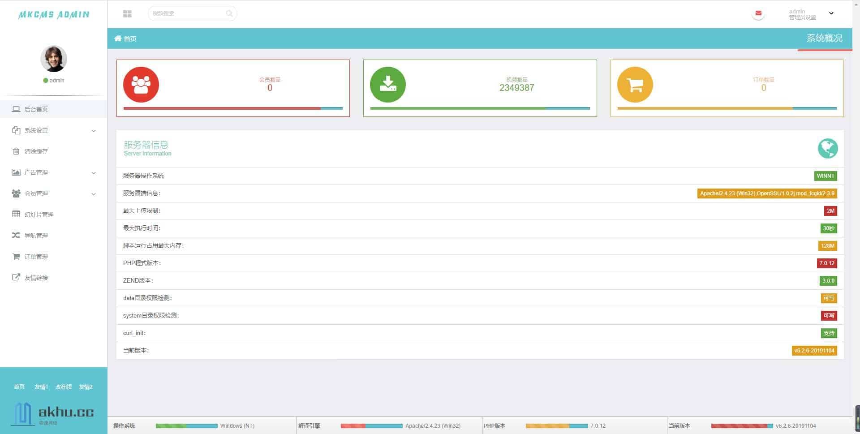Click the Apache/2.4.23 server info badge
860x434 pixels.
[x=767, y=193]
